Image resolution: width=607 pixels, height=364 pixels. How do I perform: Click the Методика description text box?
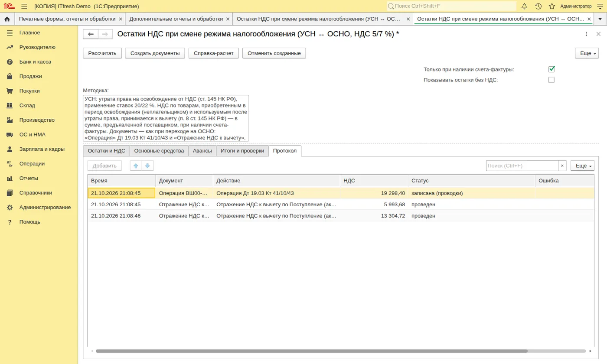pyautogui.click(x=166, y=118)
